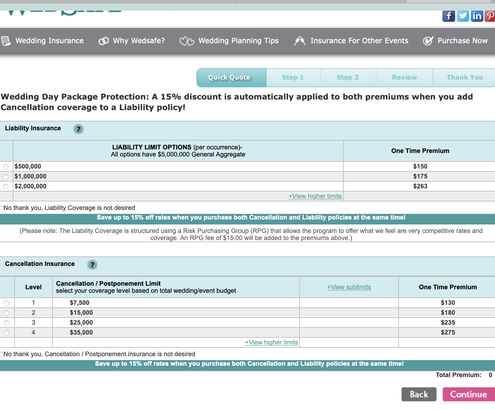Click the $2,000,000 liability limit amount
The height and width of the screenshot is (410, 495).
point(30,186)
